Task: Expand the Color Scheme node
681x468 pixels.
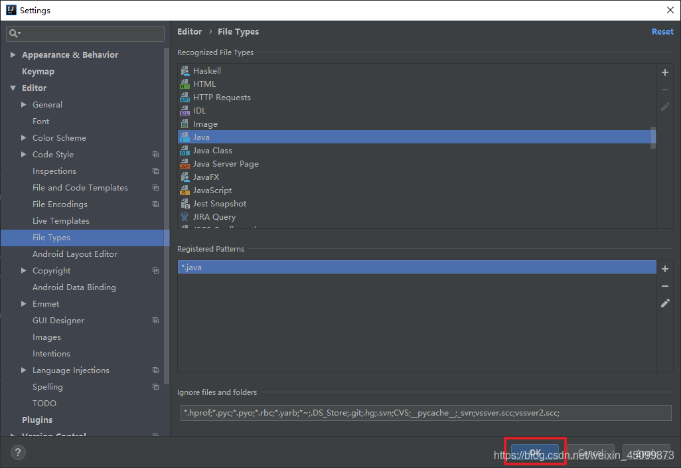Action: (24, 138)
